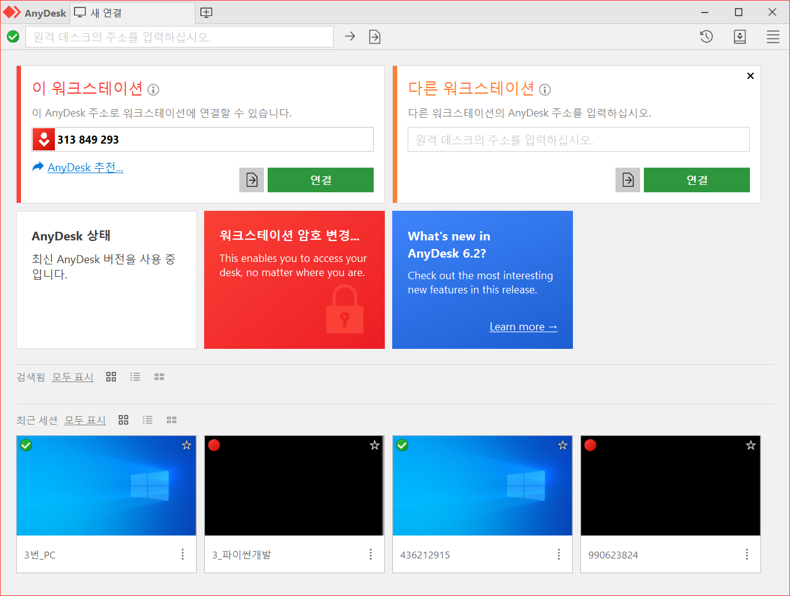Click the 3번_PC session name
790x596 pixels.
click(39, 555)
